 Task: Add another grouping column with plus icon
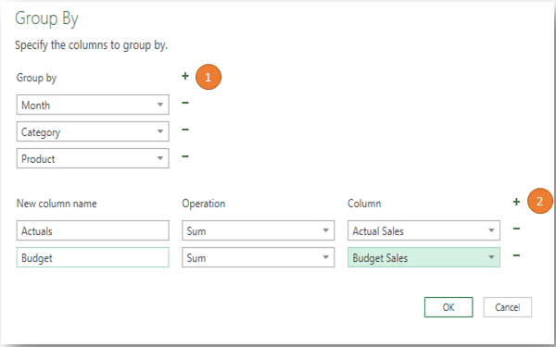coord(185,76)
